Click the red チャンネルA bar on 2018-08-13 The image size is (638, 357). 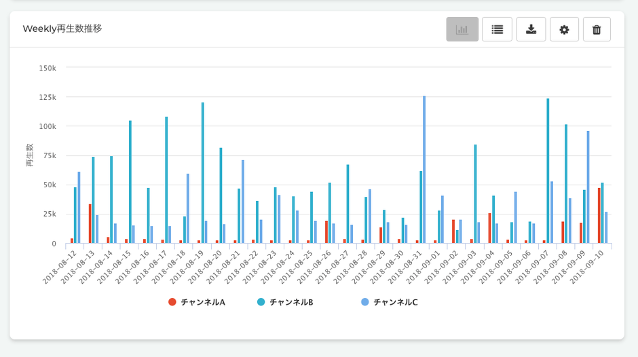(90, 224)
